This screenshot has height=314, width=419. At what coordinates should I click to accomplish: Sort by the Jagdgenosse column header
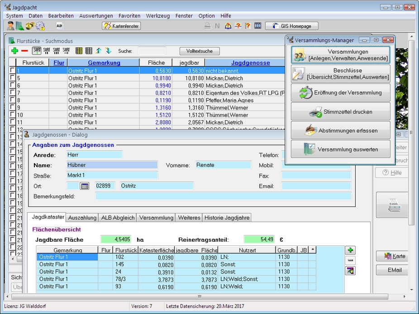(x=250, y=63)
